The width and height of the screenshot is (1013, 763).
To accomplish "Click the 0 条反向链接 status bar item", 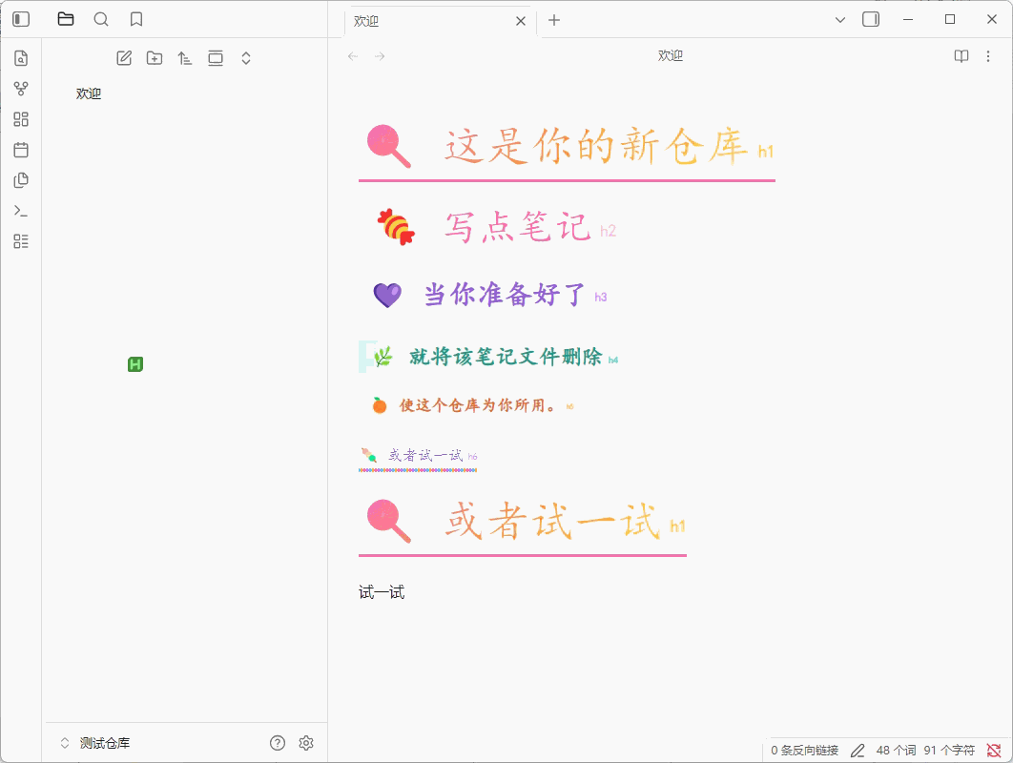I will pyautogui.click(x=804, y=751).
